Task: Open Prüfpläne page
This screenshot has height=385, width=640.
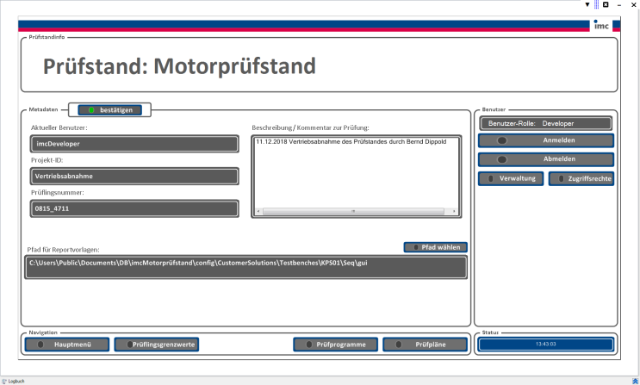Action: pyautogui.click(x=426, y=345)
